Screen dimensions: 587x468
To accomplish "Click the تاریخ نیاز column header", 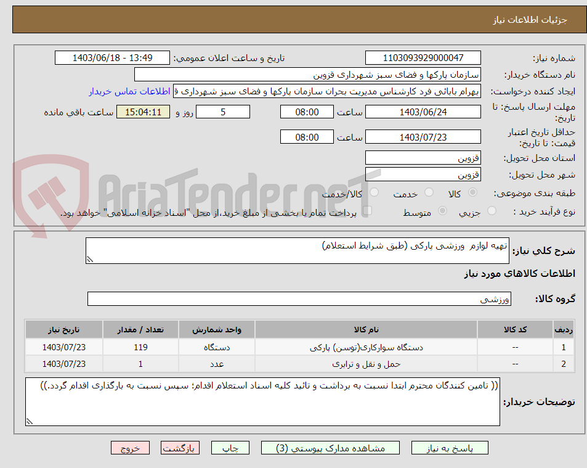I will click(64, 330).
